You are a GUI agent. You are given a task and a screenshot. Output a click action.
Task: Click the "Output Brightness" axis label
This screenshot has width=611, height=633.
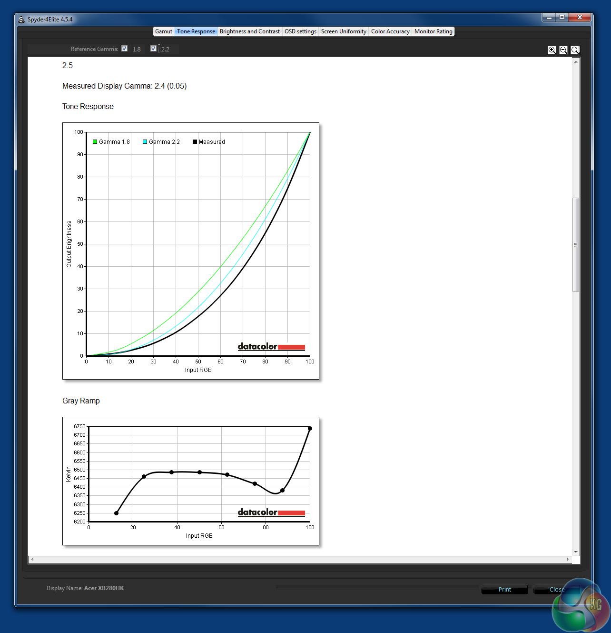point(69,244)
